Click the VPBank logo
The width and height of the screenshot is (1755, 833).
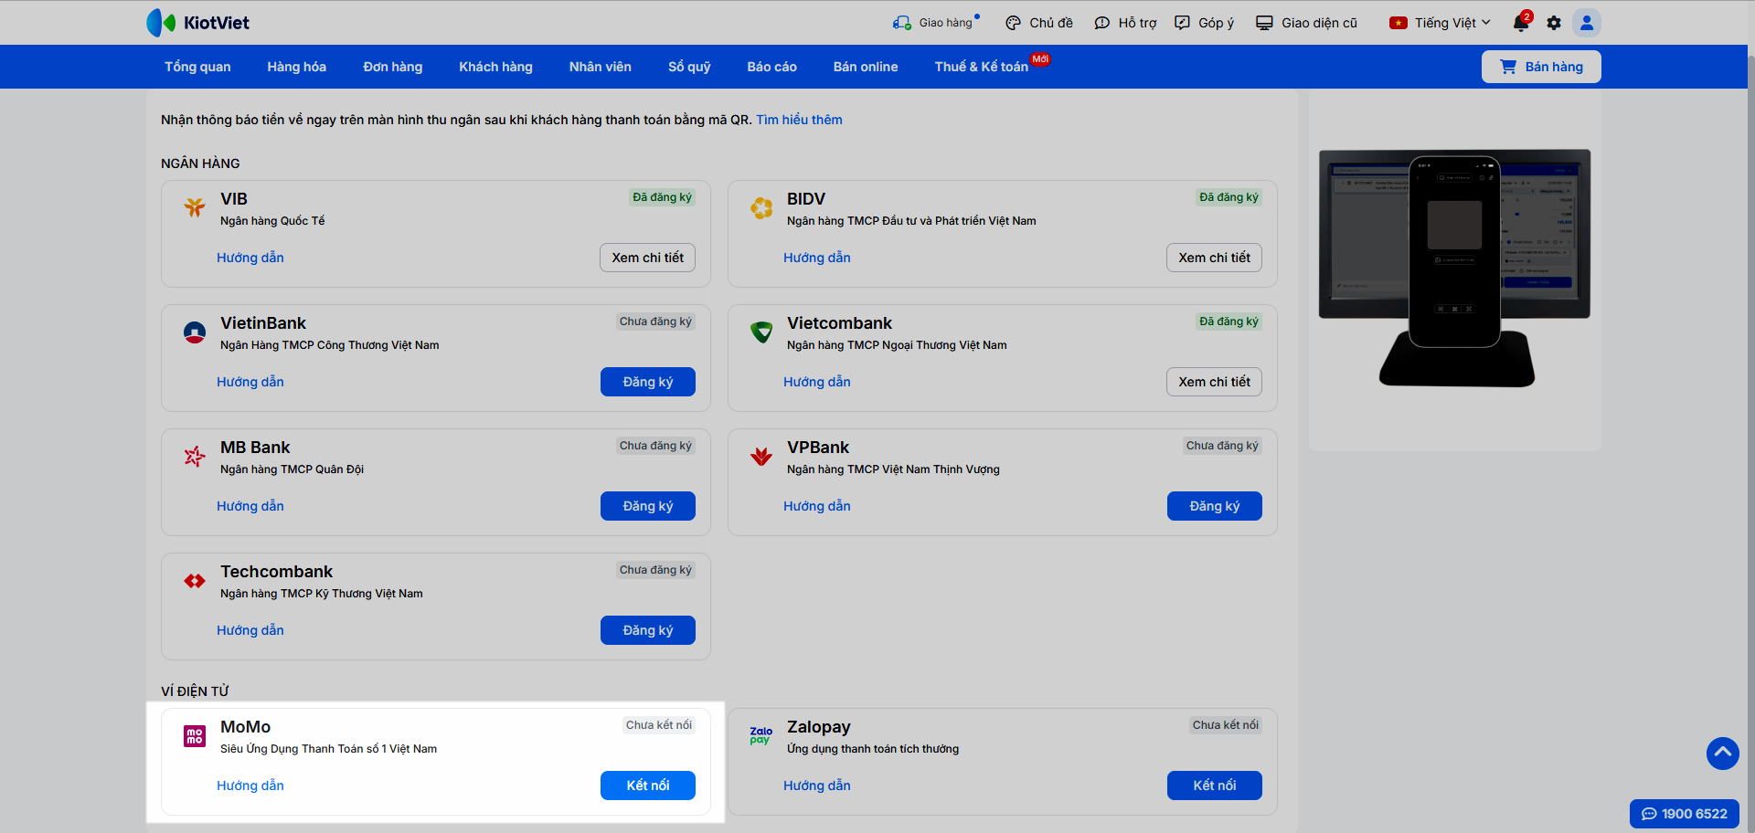[x=761, y=456]
